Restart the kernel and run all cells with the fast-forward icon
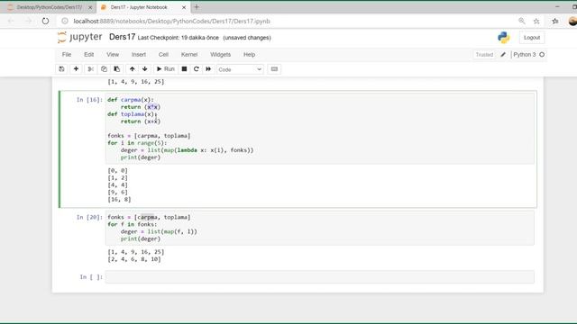Viewport: 577px width, 324px height. click(x=208, y=69)
